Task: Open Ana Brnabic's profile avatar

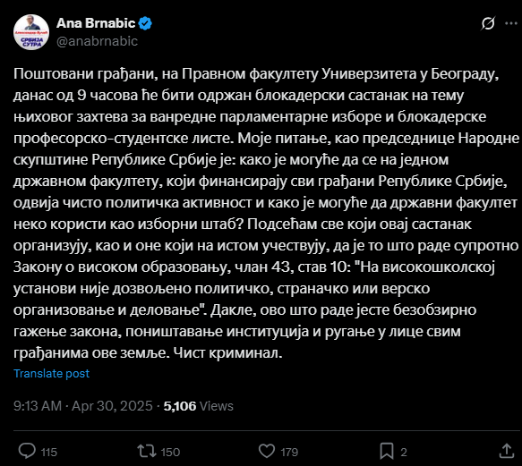Action: [x=31, y=32]
